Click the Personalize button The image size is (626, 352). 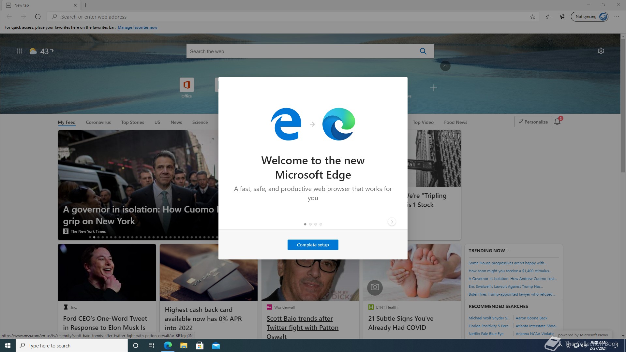[x=533, y=122]
